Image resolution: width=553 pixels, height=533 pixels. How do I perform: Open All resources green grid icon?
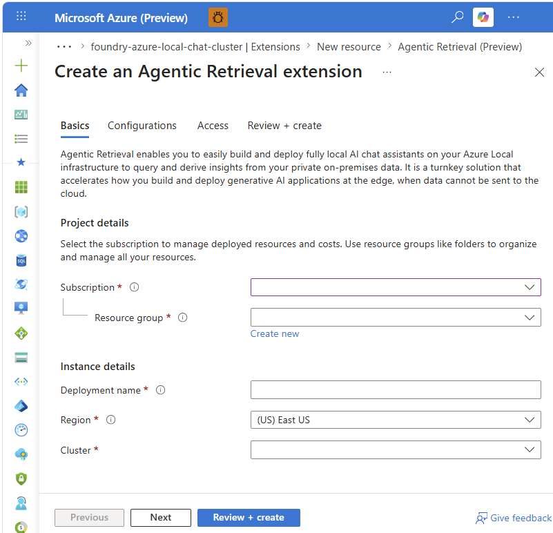tap(21, 187)
